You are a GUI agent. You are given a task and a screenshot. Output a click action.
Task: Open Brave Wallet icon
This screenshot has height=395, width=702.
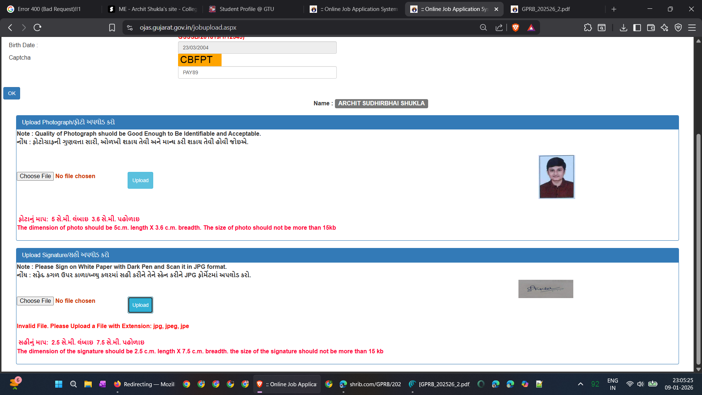point(651,27)
